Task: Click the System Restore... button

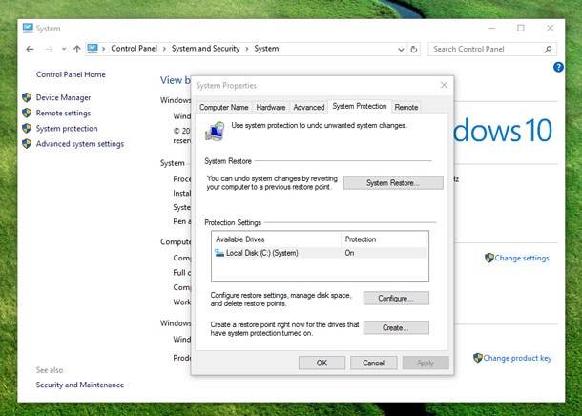Action: pos(393,183)
